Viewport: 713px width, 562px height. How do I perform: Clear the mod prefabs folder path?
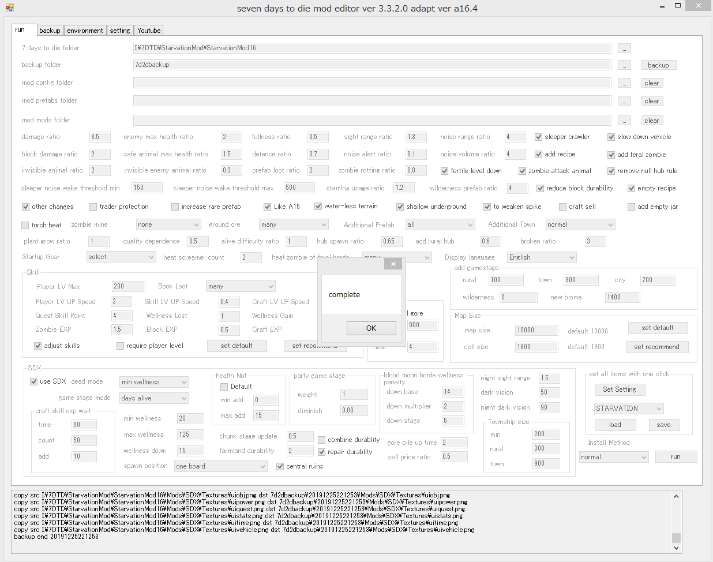(x=652, y=101)
